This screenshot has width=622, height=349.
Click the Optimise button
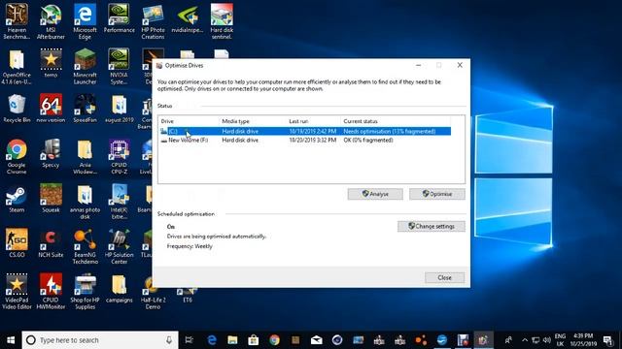pos(437,194)
